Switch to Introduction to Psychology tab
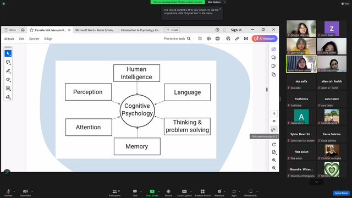Viewport: 352px width, 198px height. 140,30
